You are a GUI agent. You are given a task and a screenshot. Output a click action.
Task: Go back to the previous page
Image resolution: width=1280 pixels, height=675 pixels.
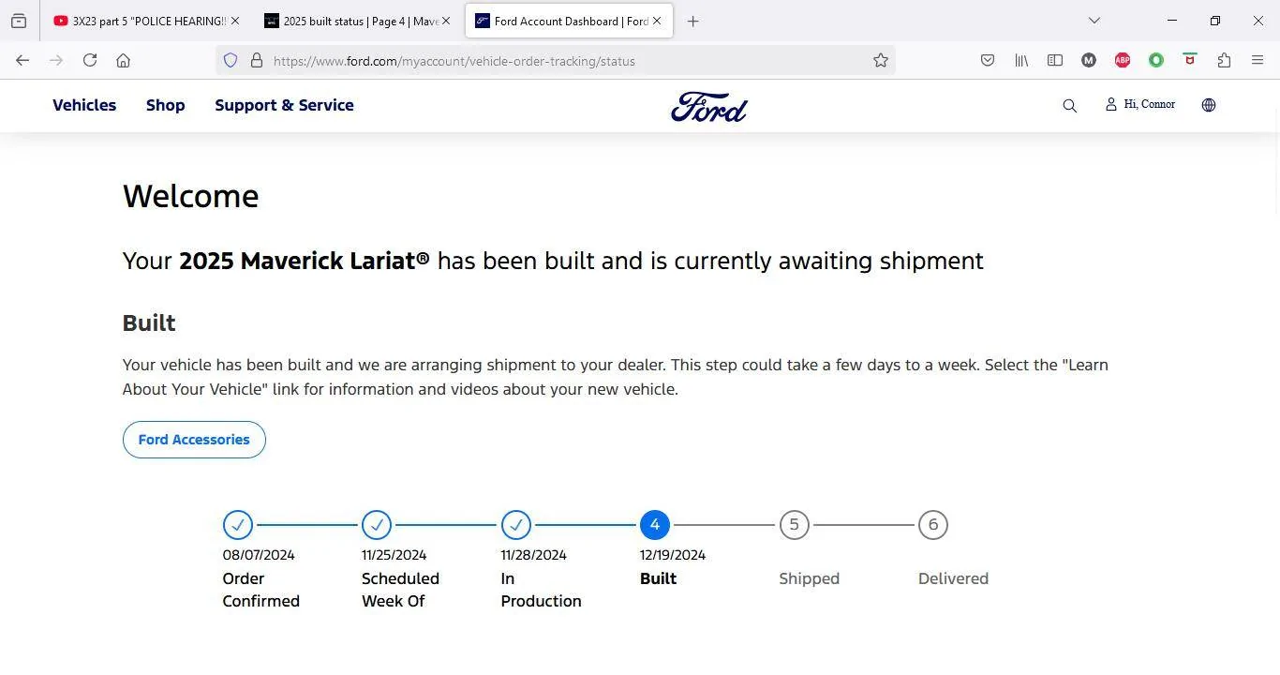[22, 60]
